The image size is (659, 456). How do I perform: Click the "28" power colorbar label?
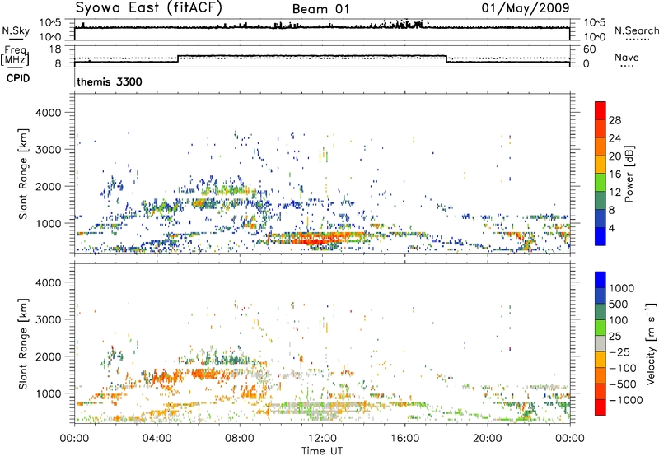coord(615,120)
